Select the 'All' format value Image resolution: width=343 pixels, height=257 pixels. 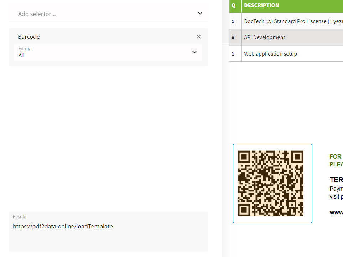22,55
